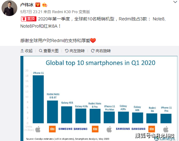Click the Samsung logo under Galaxy A20s
The width and height of the screenshot is (179, 141).
tap(123, 129)
